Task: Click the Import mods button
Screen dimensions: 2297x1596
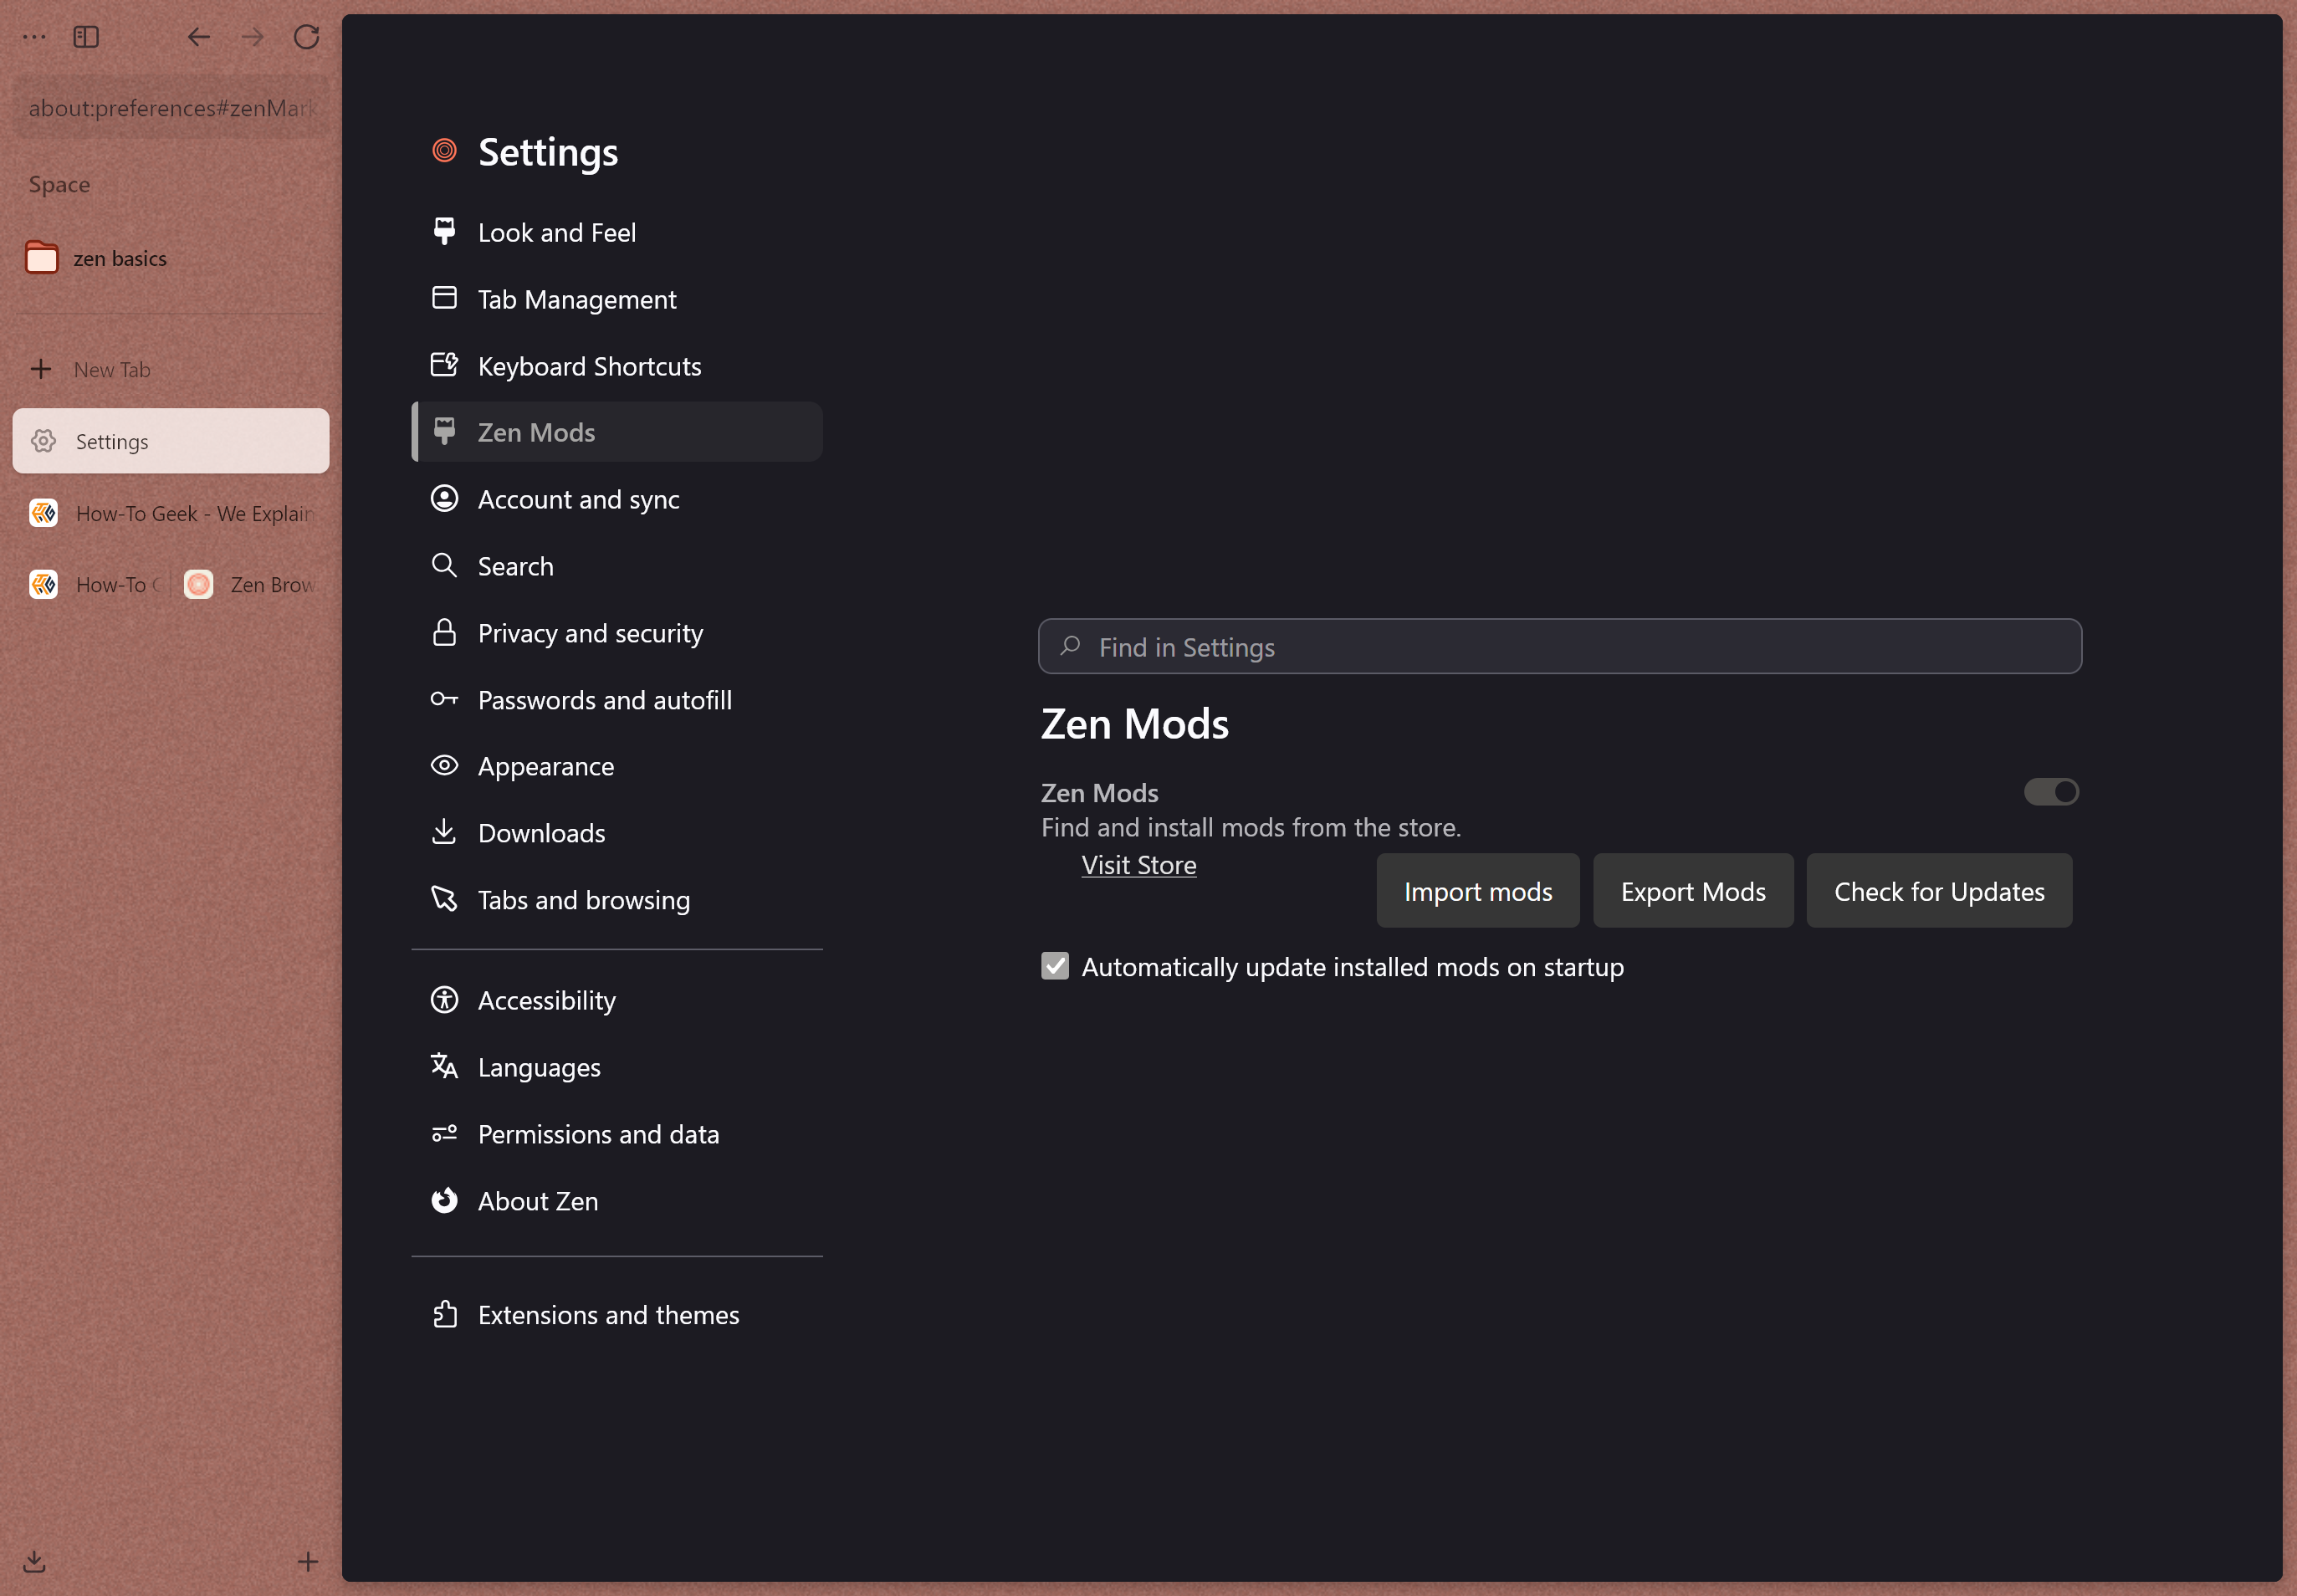Action: 1478,890
